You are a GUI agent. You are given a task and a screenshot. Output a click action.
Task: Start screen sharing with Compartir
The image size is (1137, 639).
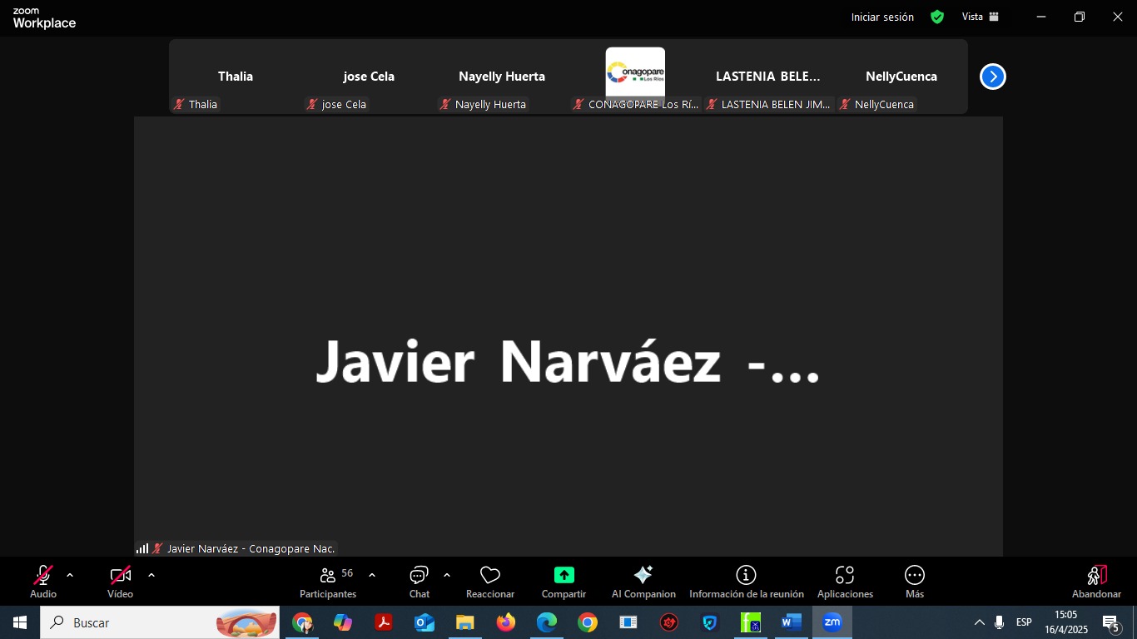click(564, 581)
